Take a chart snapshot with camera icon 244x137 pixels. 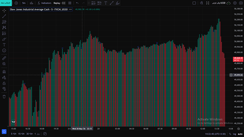241,3
